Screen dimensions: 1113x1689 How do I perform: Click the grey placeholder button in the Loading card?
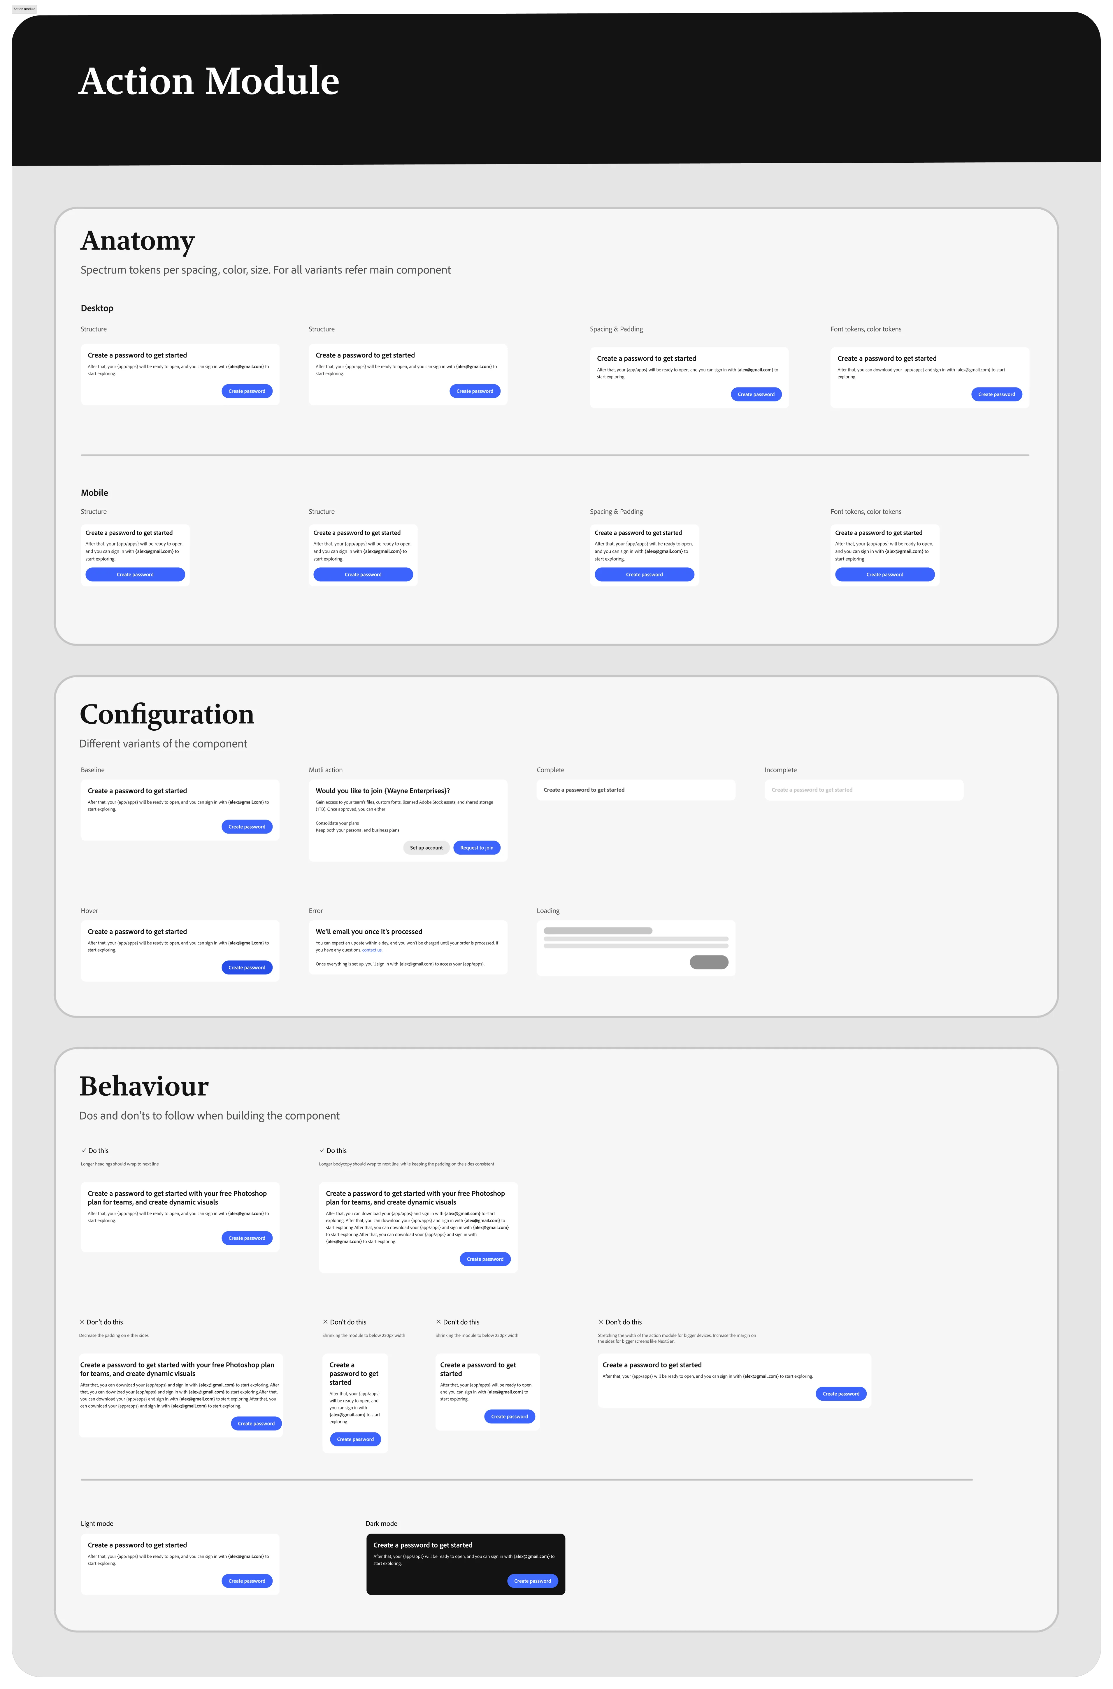709,962
